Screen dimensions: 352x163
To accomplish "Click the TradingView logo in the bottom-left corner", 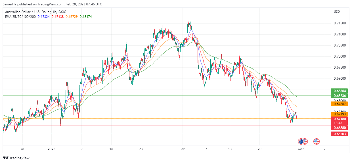I will (x=16, y=158).
